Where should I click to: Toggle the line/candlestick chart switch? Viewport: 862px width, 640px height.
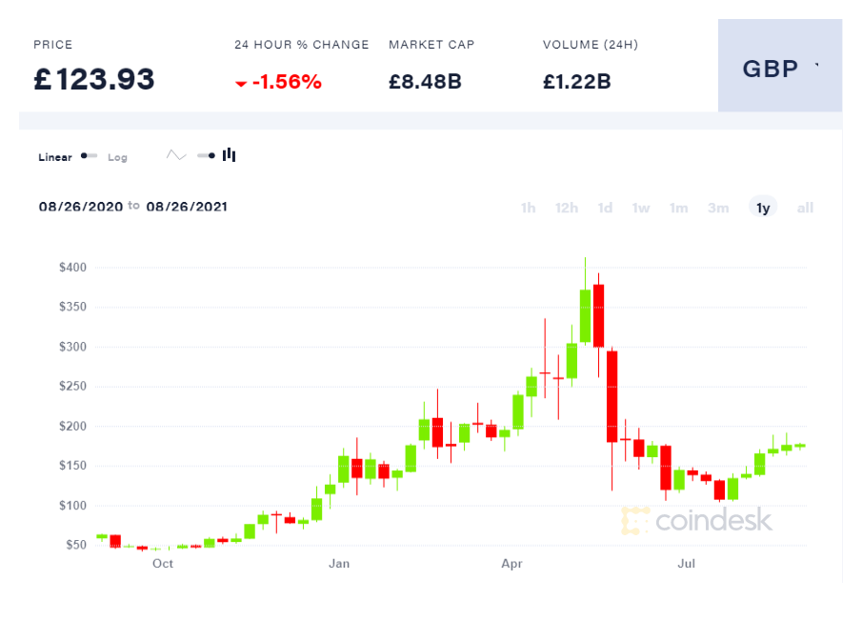tap(206, 155)
